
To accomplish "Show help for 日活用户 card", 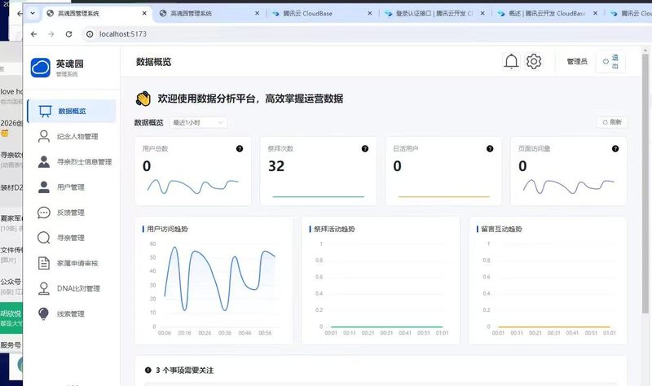I will [490, 149].
